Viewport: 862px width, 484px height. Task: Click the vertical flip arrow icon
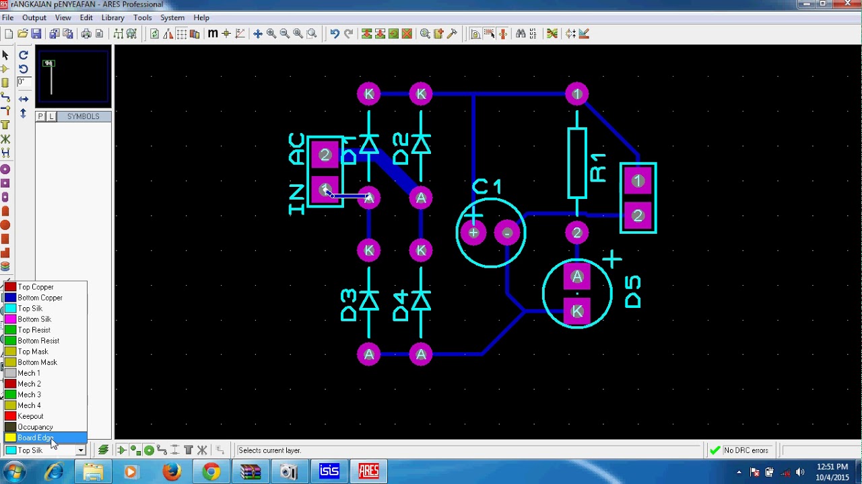(24, 114)
